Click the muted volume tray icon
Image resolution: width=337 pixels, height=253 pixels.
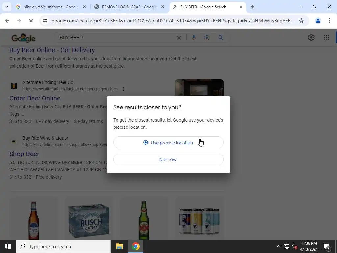coord(294,247)
